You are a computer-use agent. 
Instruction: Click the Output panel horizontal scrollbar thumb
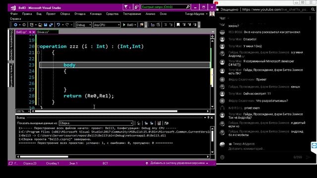(44, 156)
